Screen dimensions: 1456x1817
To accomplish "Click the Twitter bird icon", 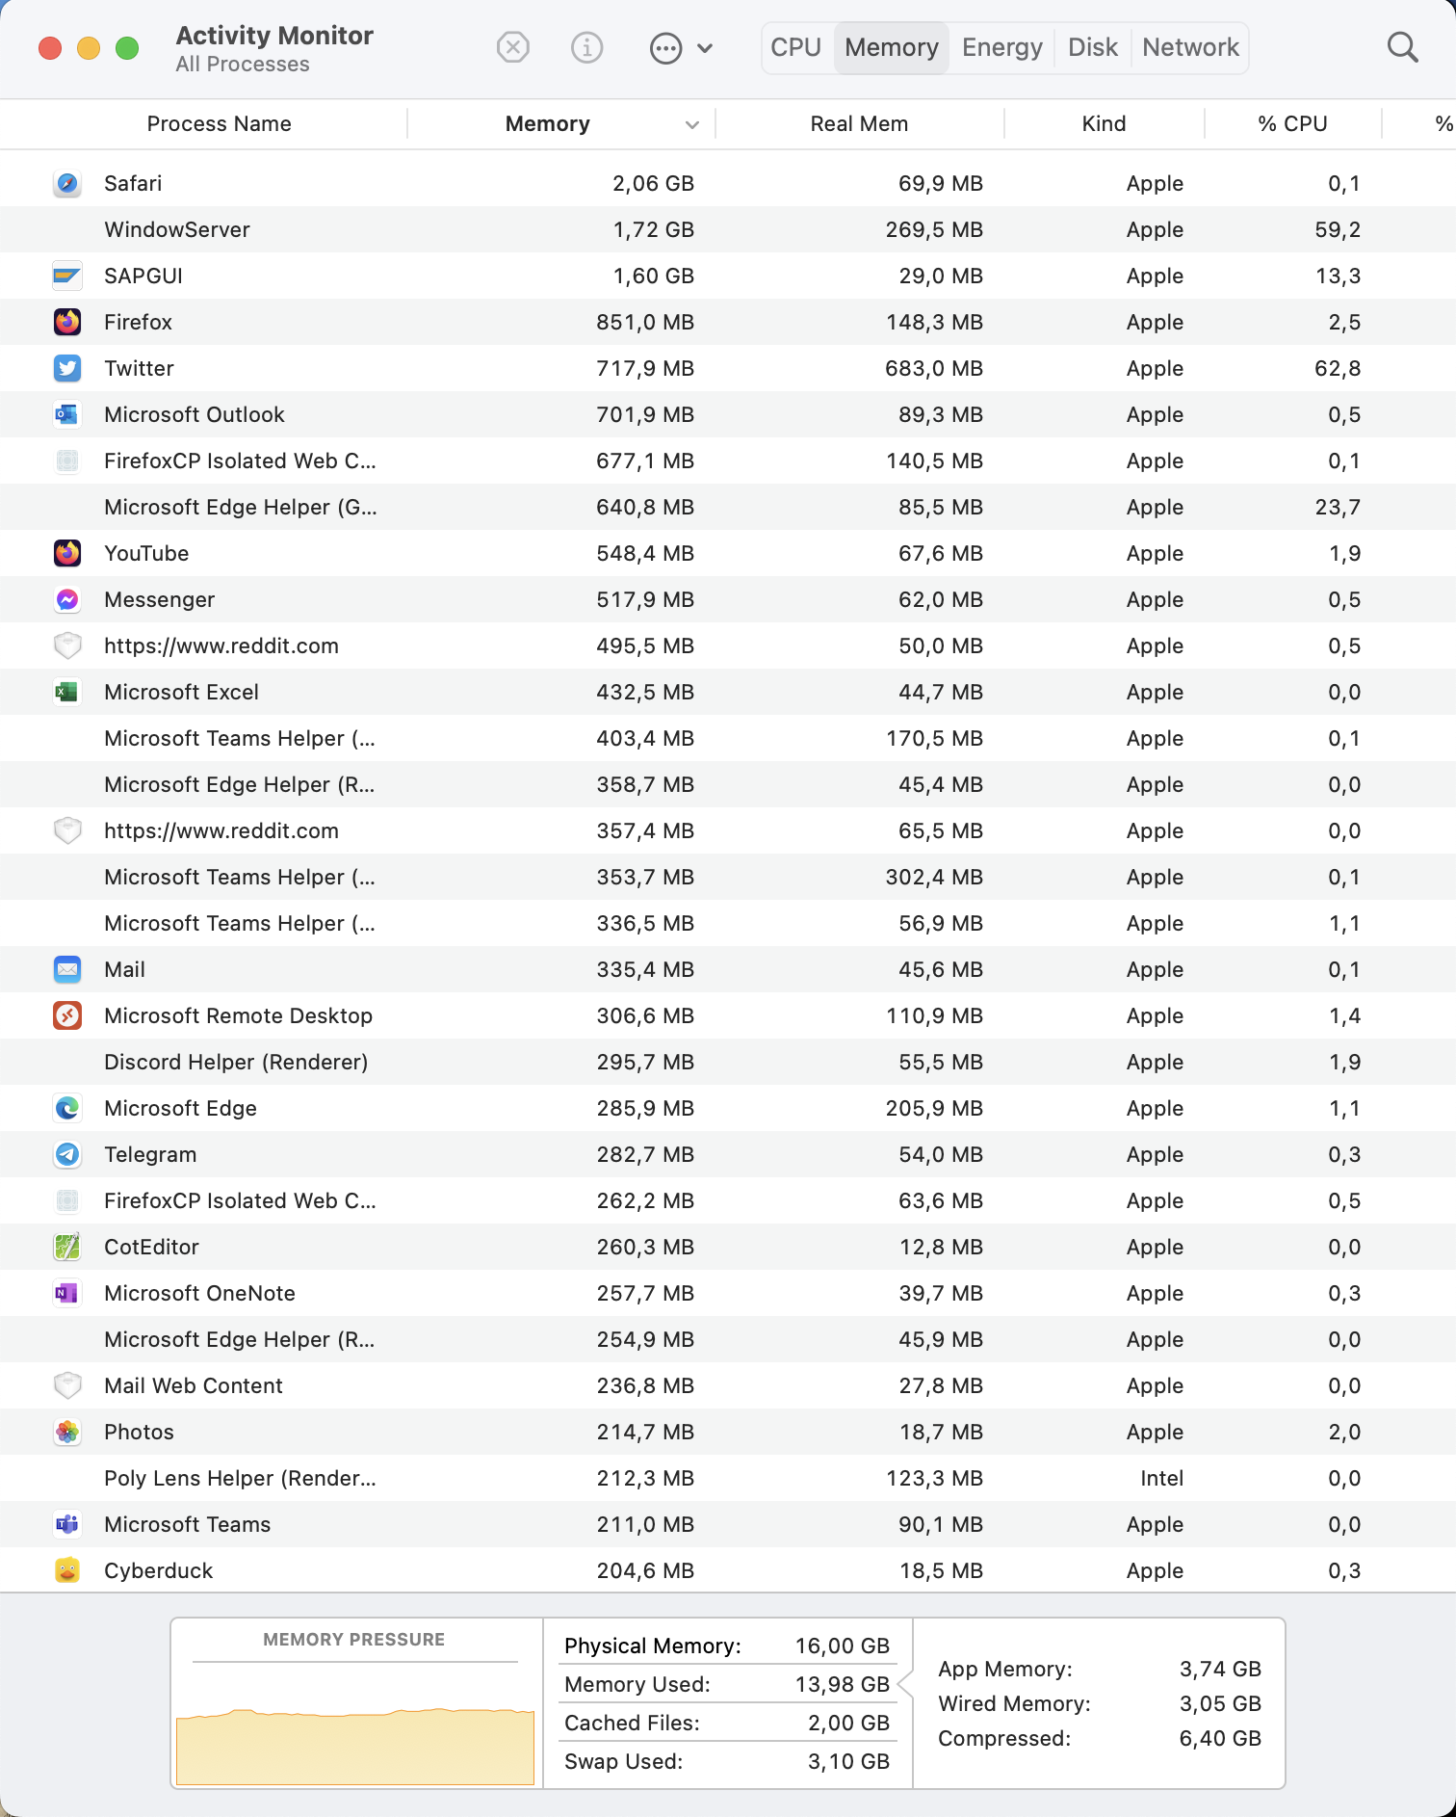I will point(67,368).
